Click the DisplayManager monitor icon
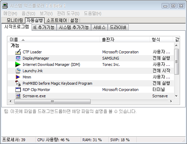Image resolution: width=187 pixels, height=144 pixels. coord(18,58)
